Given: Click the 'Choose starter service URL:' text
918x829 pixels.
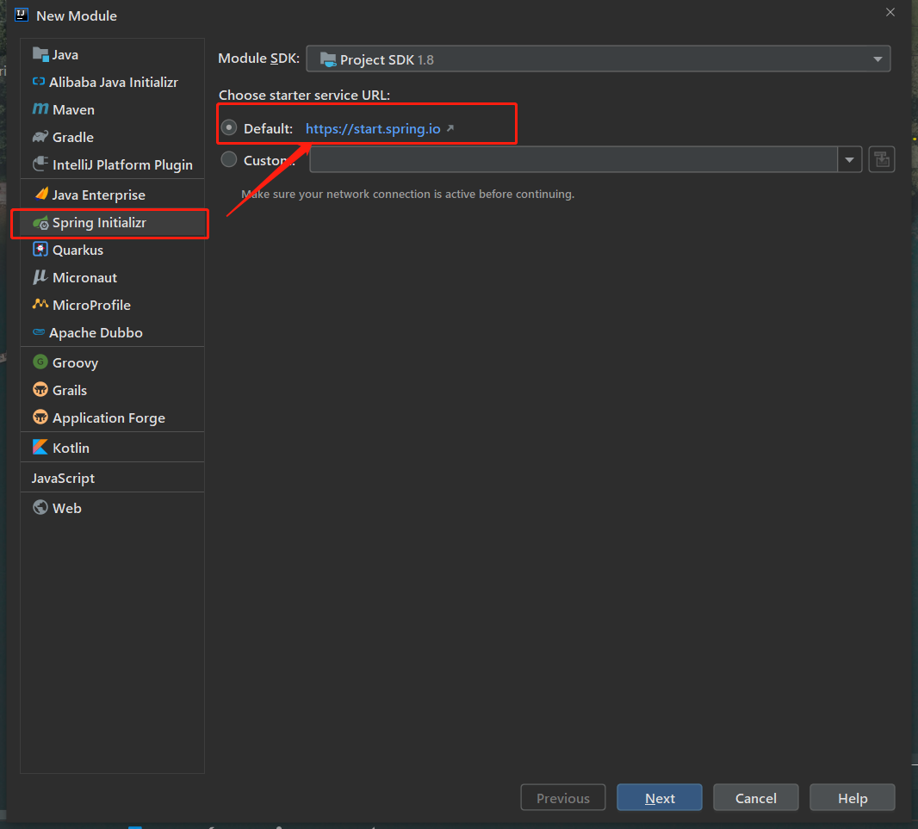Looking at the screenshot, I should pyautogui.click(x=305, y=95).
